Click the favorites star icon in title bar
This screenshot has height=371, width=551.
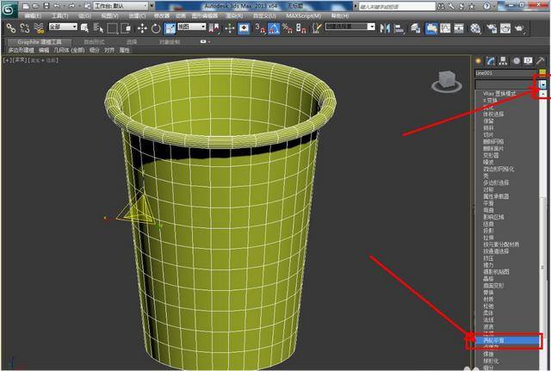tap(472, 6)
